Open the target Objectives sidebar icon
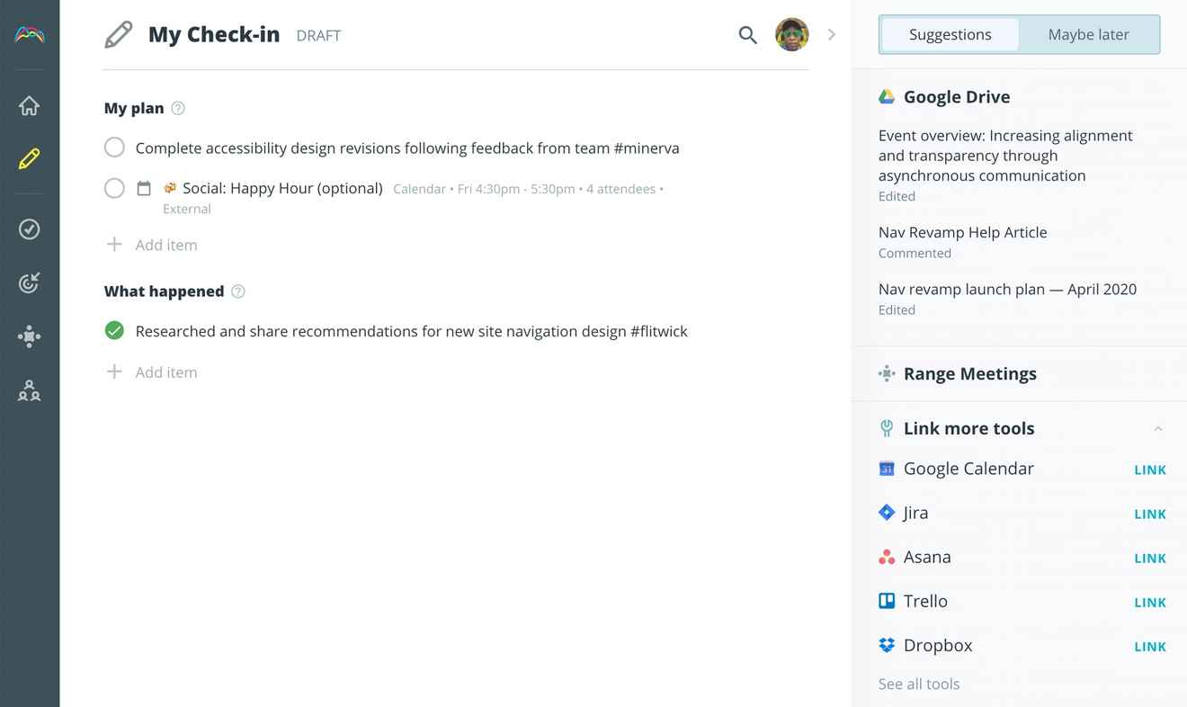Screen dimensions: 1187x707 click(x=29, y=283)
